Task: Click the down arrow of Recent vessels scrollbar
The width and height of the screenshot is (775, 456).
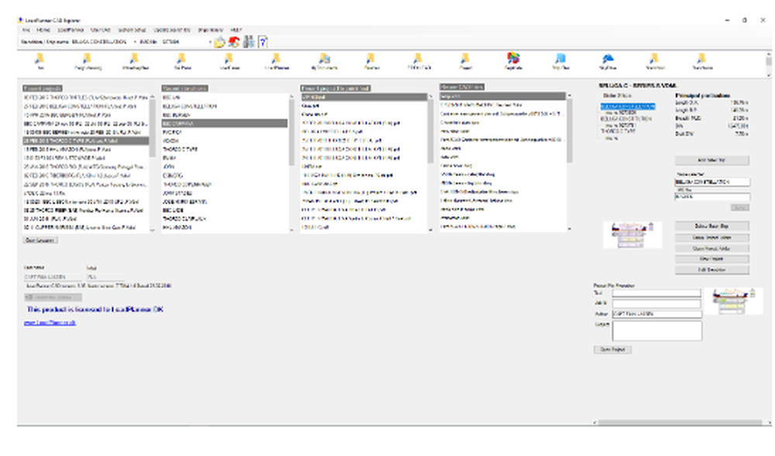Action: [291, 230]
